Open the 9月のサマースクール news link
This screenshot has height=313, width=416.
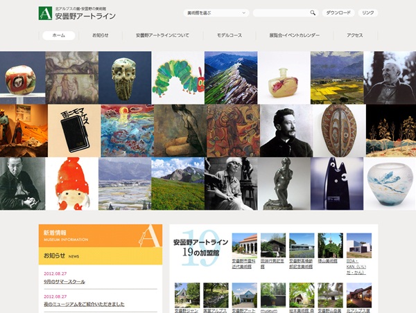point(64,282)
